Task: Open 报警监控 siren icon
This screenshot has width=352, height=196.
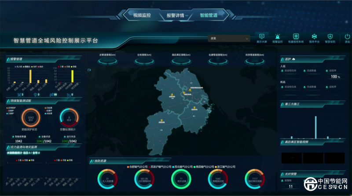Action: tap(278, 36)
